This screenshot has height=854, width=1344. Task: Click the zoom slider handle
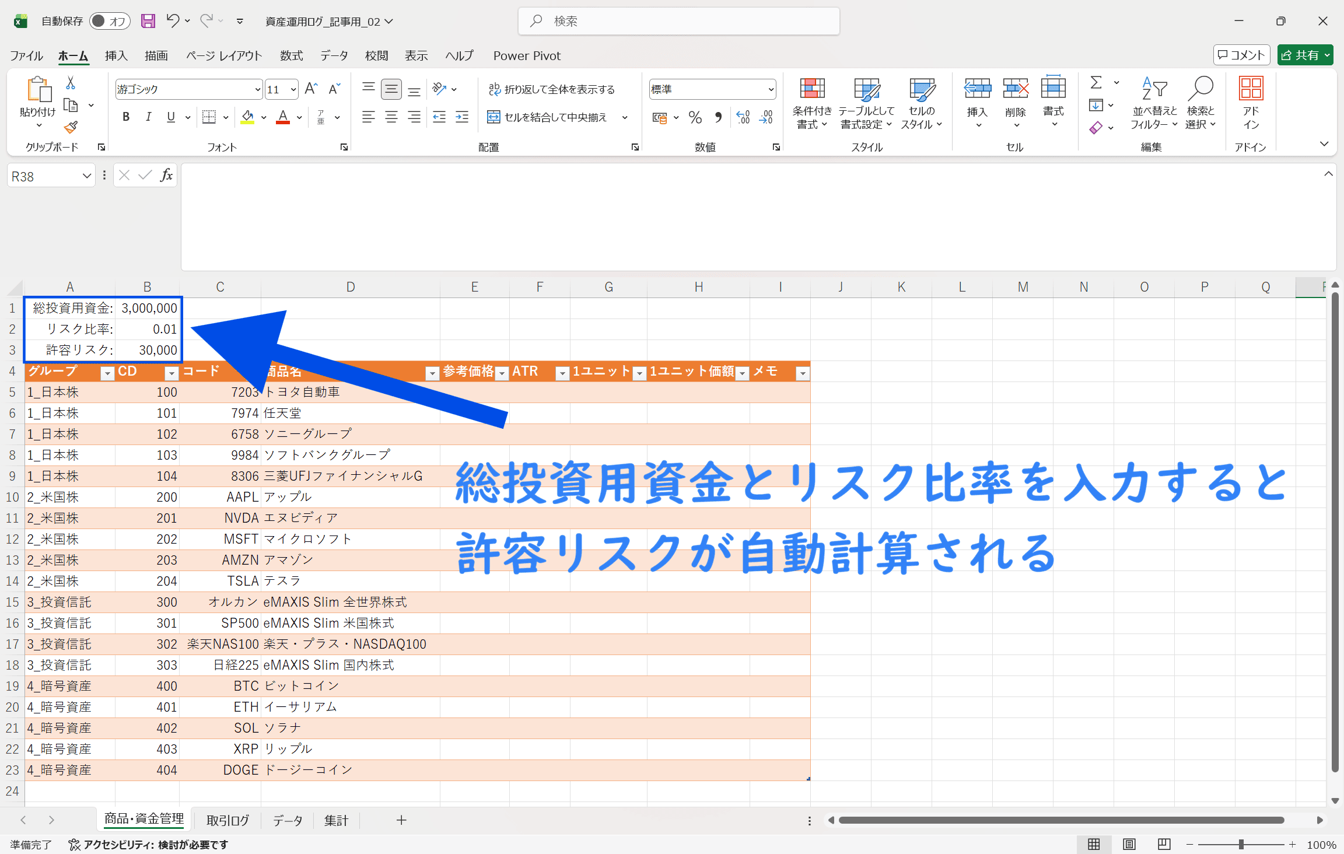(x=1241, y=844)
